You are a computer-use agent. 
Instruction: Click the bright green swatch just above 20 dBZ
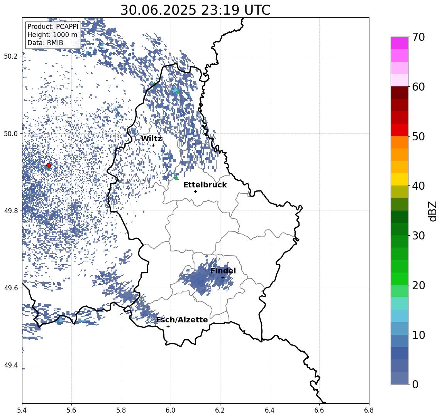pos(400,279)
